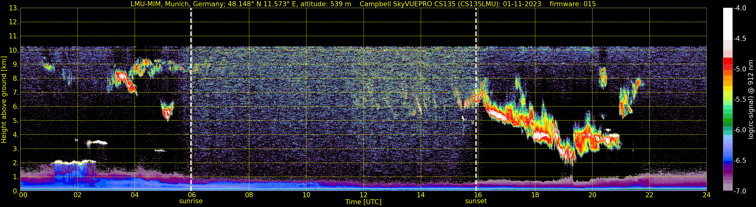
Task: Click the colorbar tick label '-4.0'
Action: click(x=740, y=8)
